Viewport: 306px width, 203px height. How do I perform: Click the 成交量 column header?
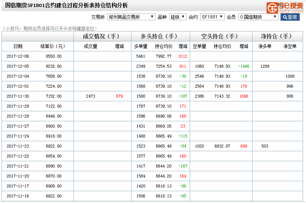[x=90, y=46]
